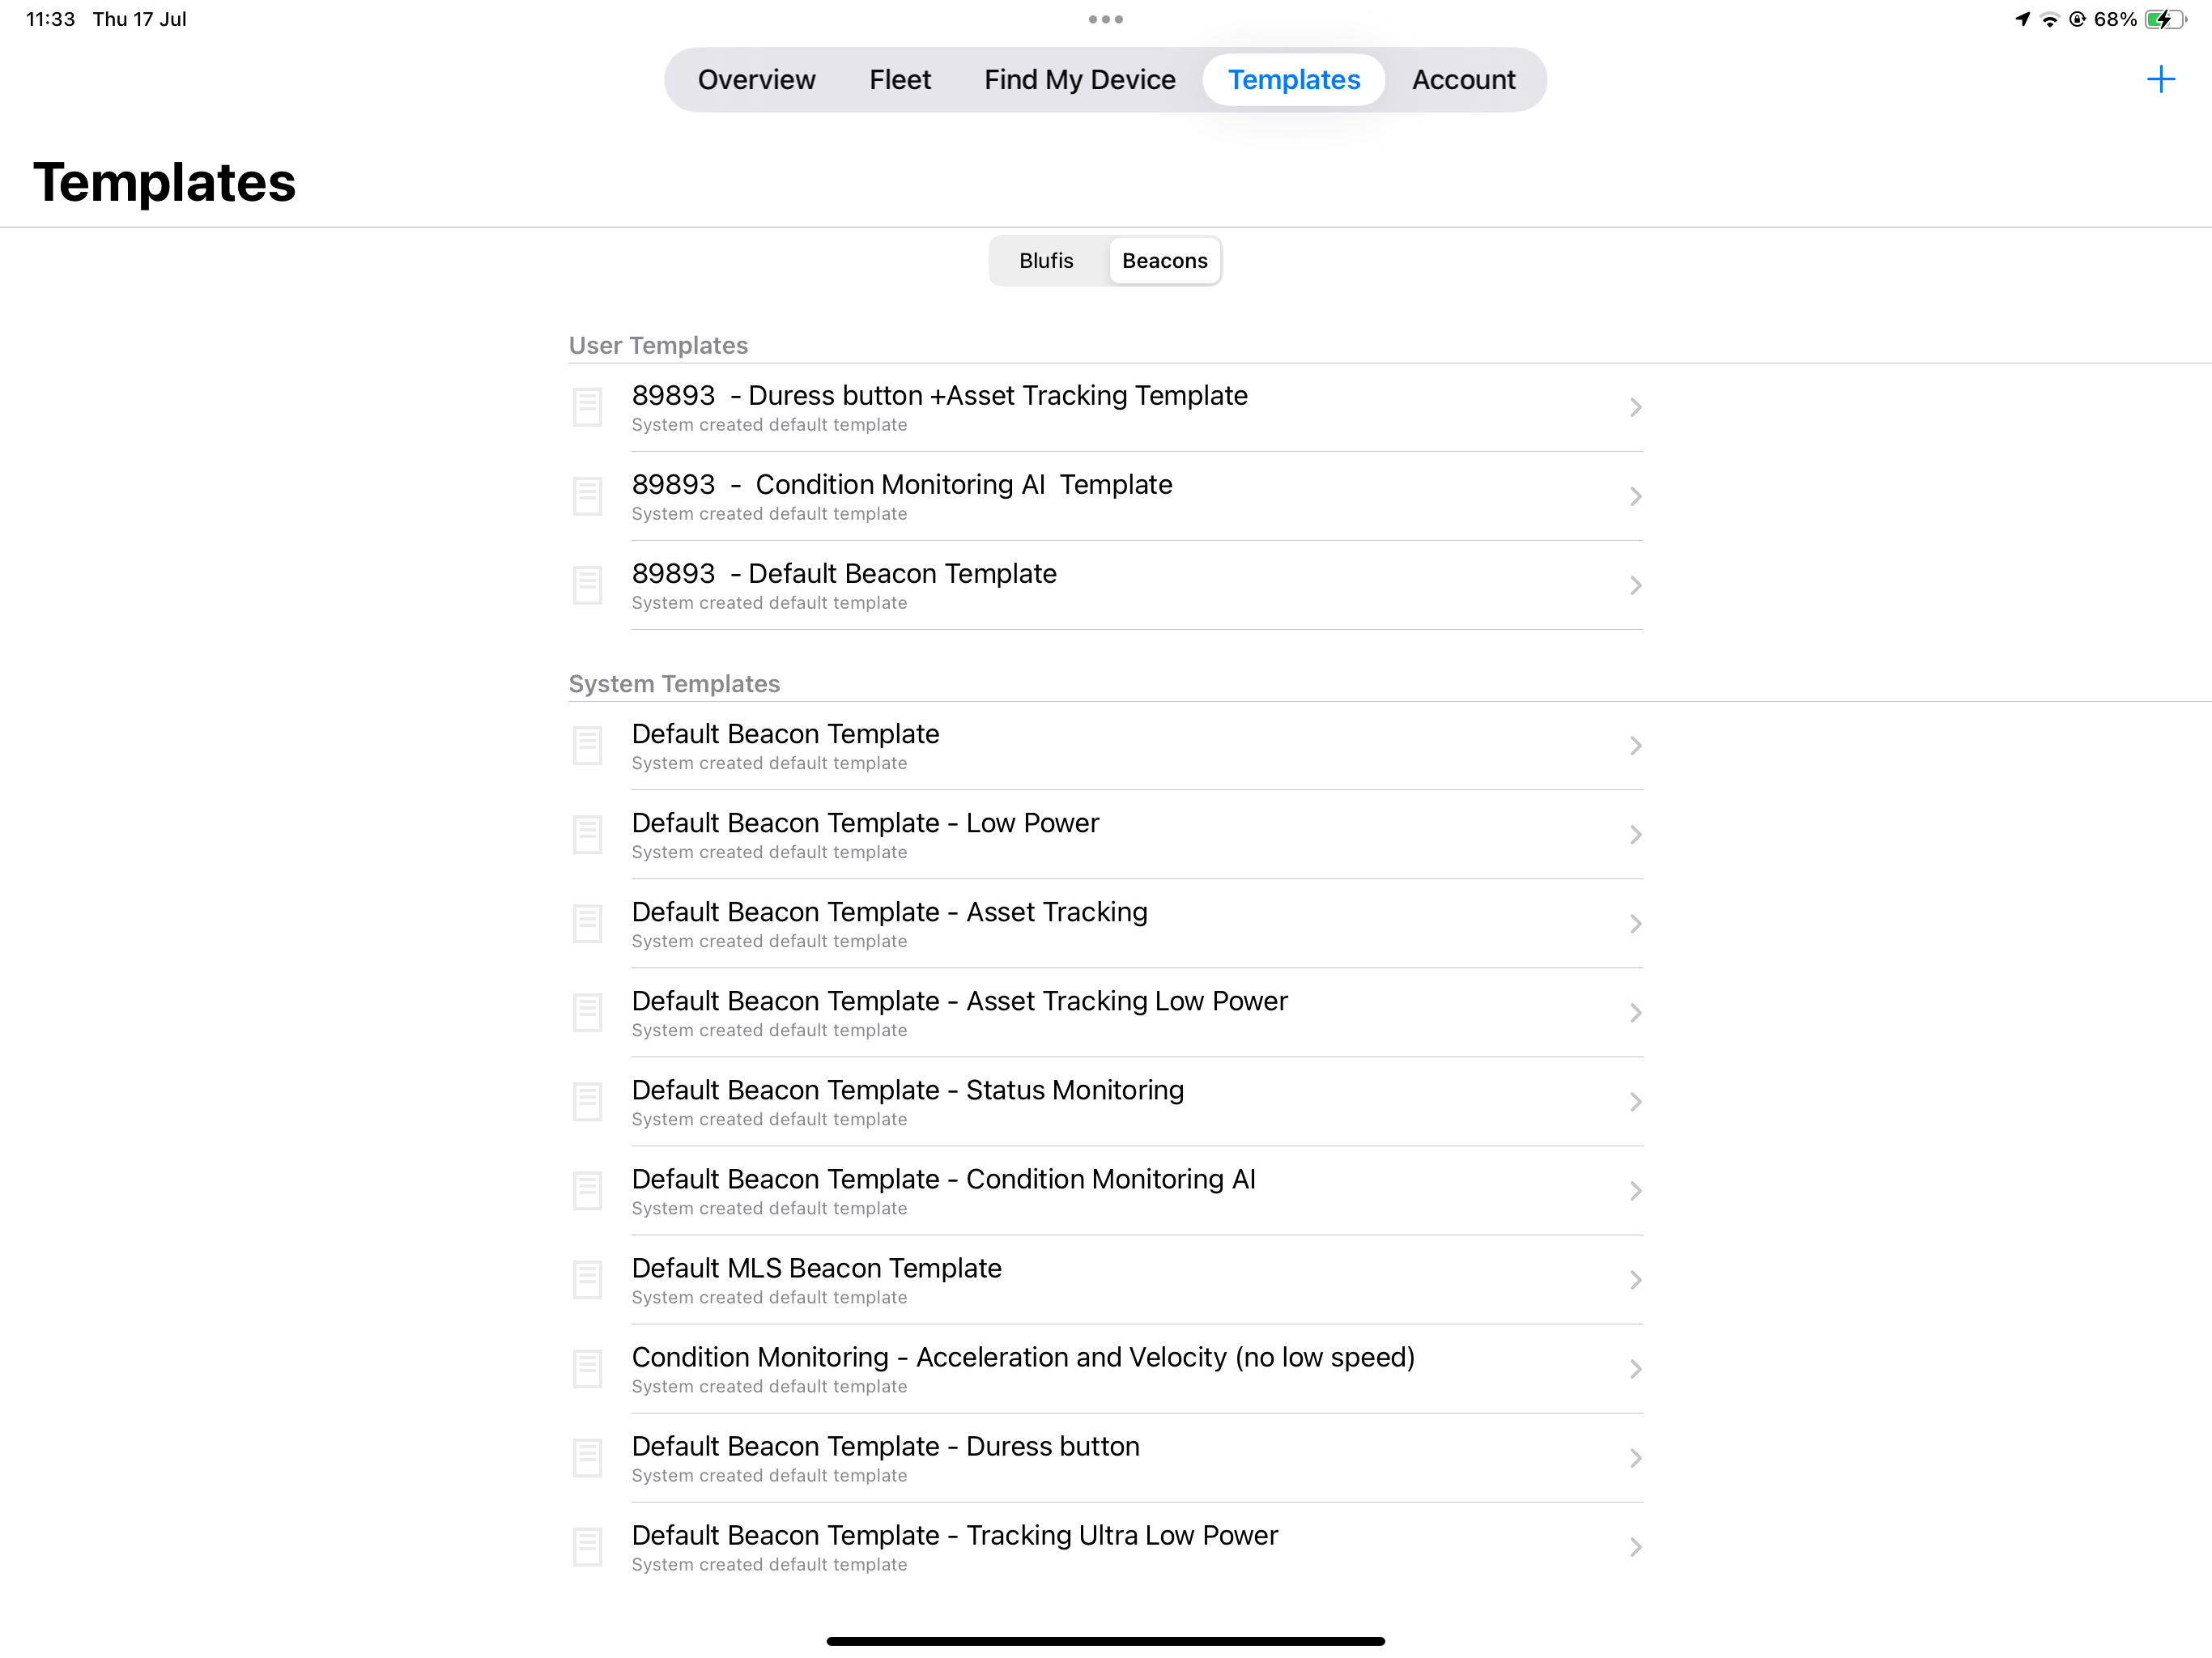This screenshot has width=2212, height=1658.
Task: Open chevron for 89893 Default Beacon Template
Action: tap(1635, 585)
